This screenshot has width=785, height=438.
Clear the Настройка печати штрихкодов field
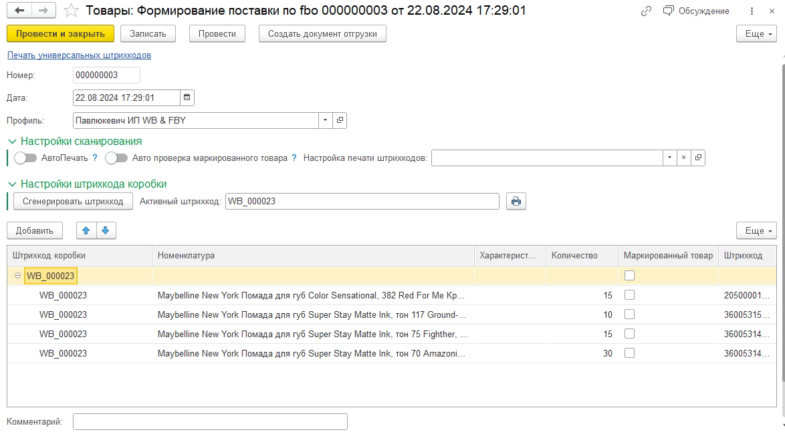click(x=683, y=158)
